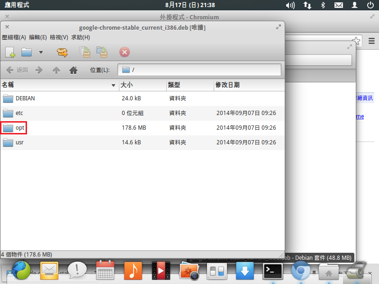379x284 pixels.
Task: Click the network transfer arrows indicator
Action: click(x=307, y=5)
